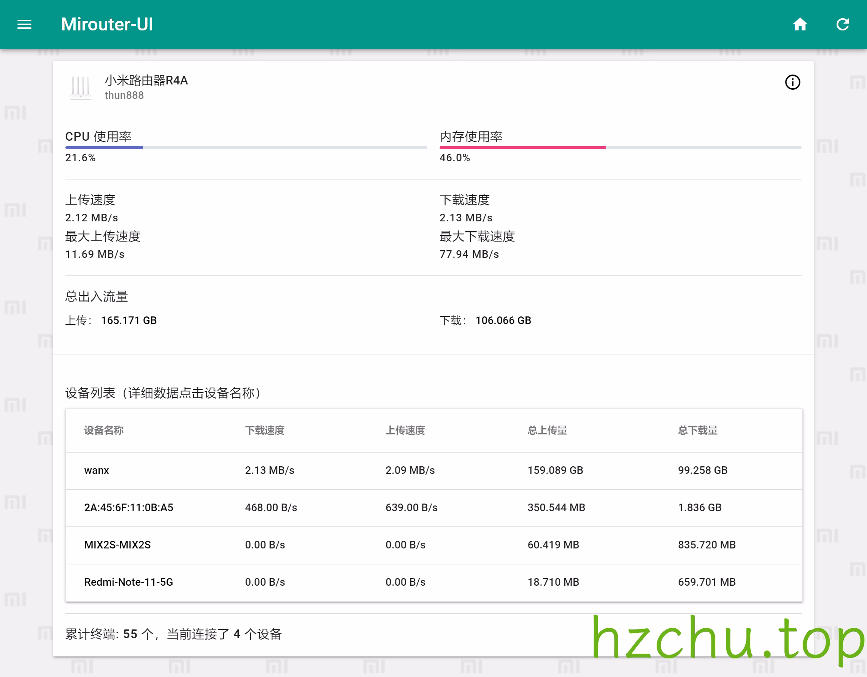Click Redmi total upload 18.710 MB

click(x=553, y=583)
